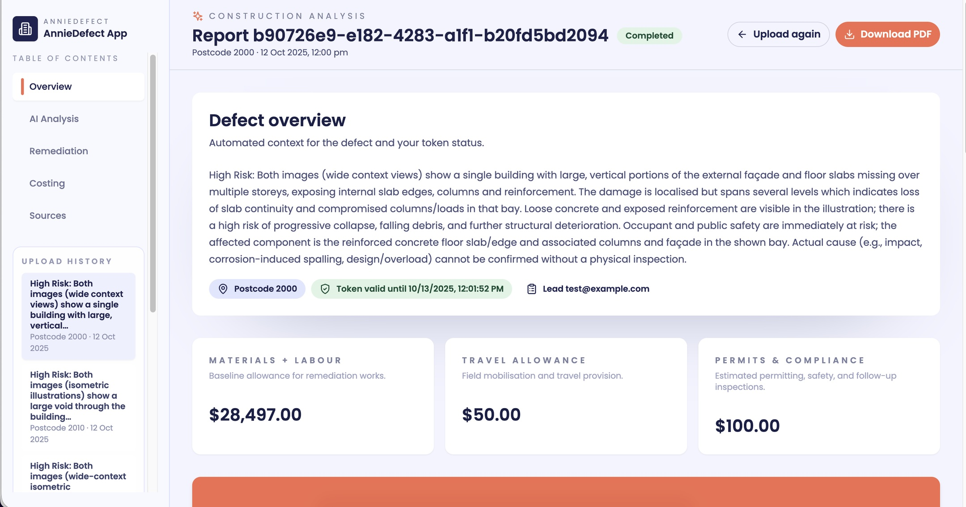Download the report as PDF
966x507 pixels.
[887, 34]
